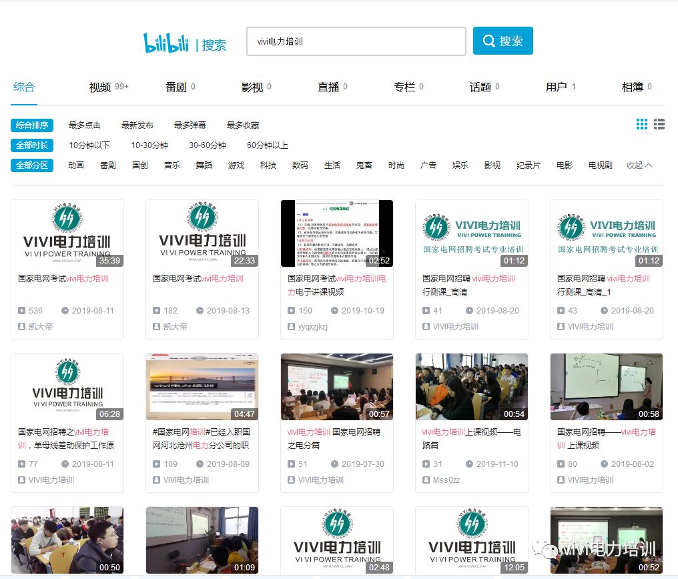Filter by 动画 category

76,165
